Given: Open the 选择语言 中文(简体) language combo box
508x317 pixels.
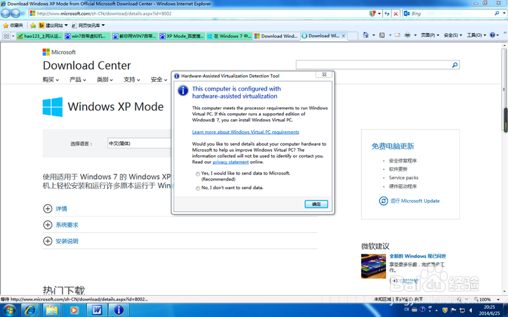Looking at the screenshot, I should (140, 144).
